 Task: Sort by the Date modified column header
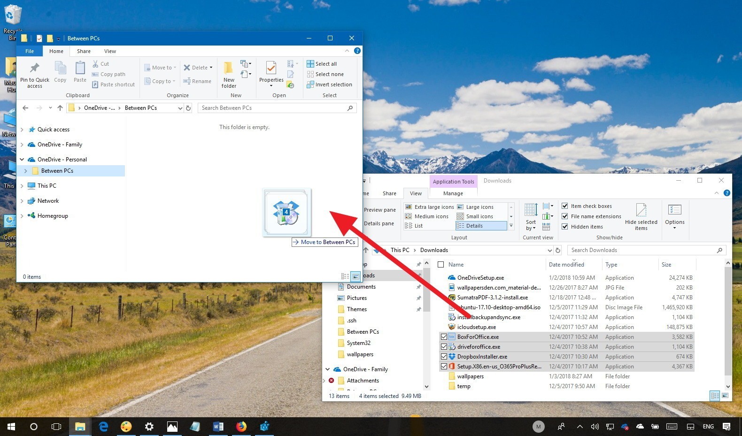pyautogui.click(x=566, y=265)
